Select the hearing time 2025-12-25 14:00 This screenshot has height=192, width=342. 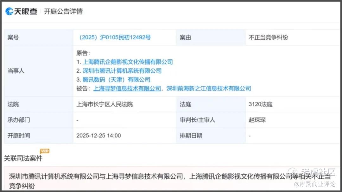[x=98, y=136]
